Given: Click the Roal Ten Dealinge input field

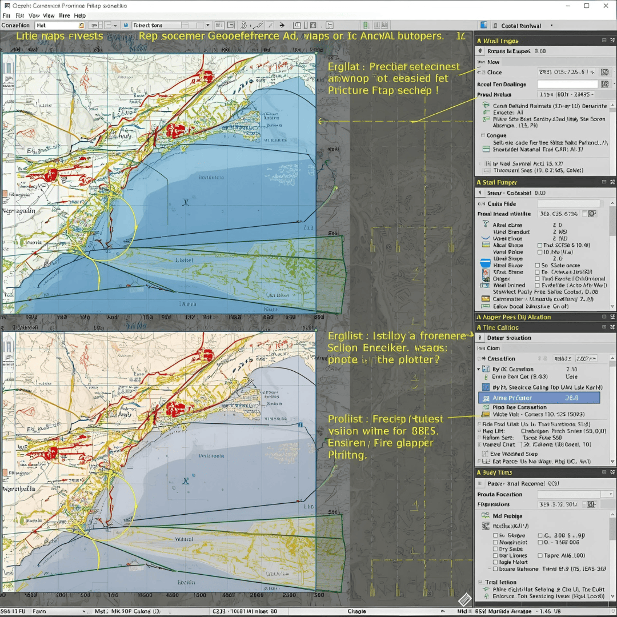Looking at the screenshot, I should tap(567, 84).
